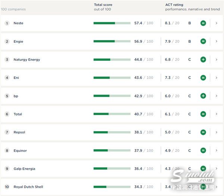Image resolution: width=224 pixels, height=196 pixels.
Task: Click the equals trend icon for Neste
Action: point(203,23)
